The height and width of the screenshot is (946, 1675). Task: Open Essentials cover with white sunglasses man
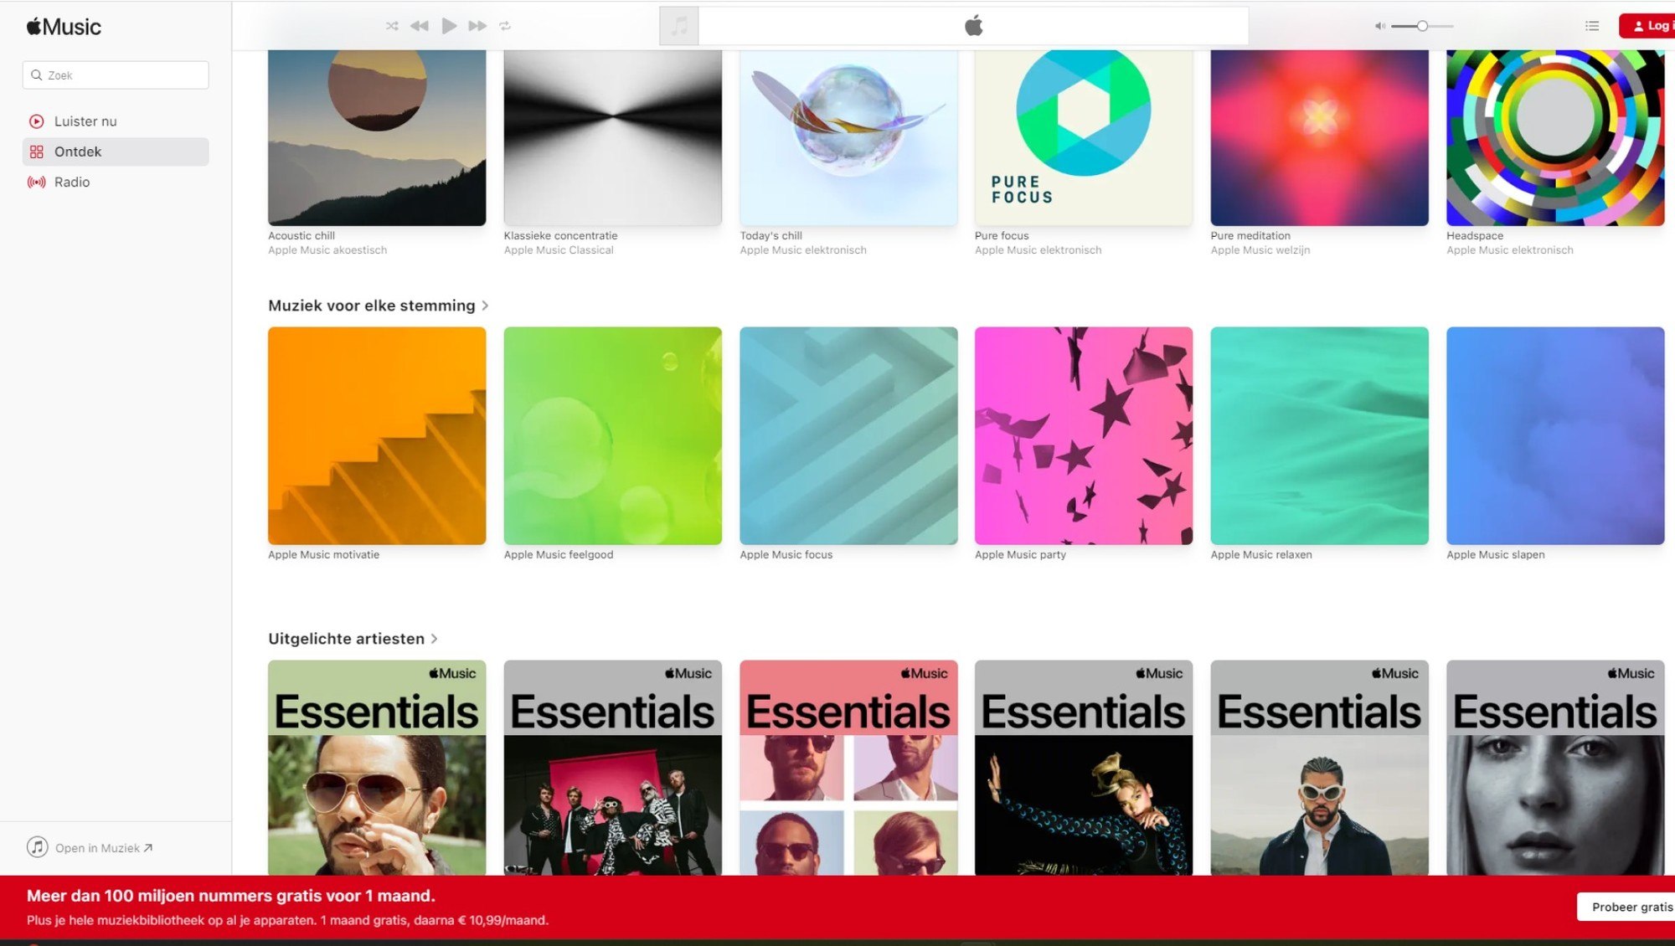[1319, 768]
